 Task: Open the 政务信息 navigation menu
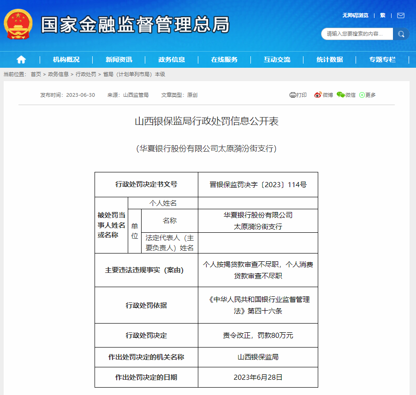pos(172,59)
